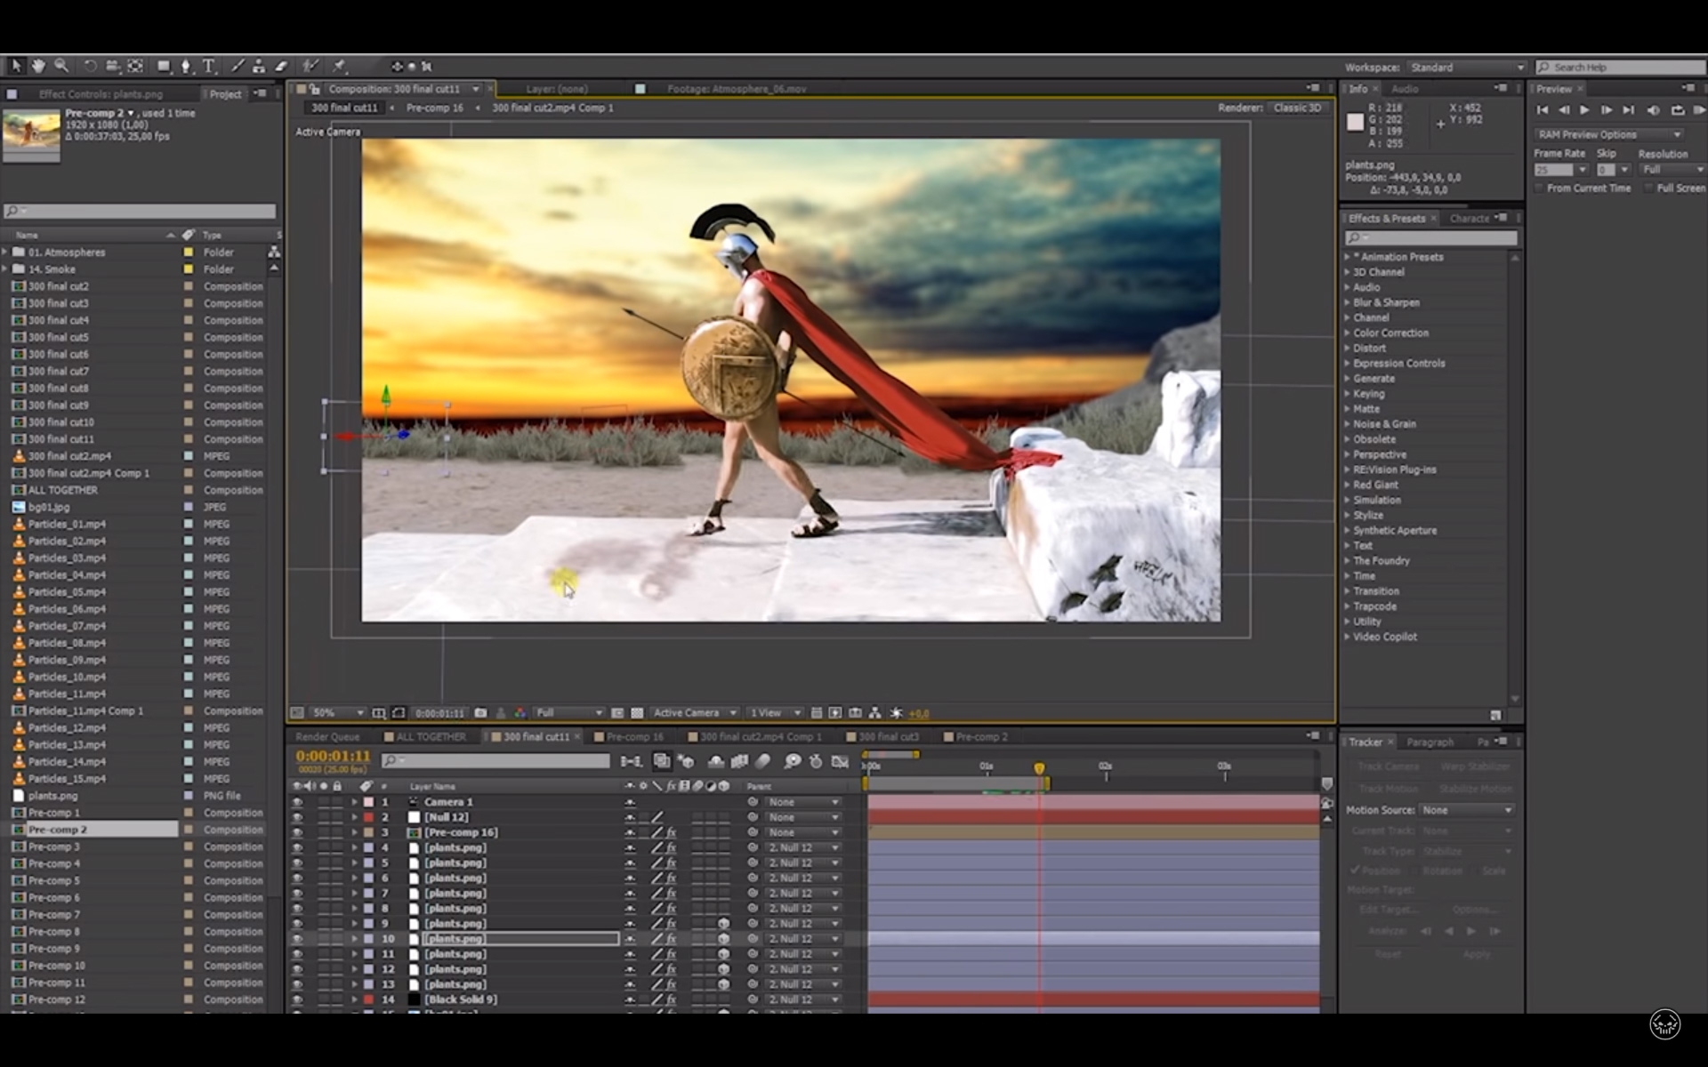This screenshot has width=1708, height=1067.
Task: Open the show channel RGB icon
Action: (x=520, y=713)
